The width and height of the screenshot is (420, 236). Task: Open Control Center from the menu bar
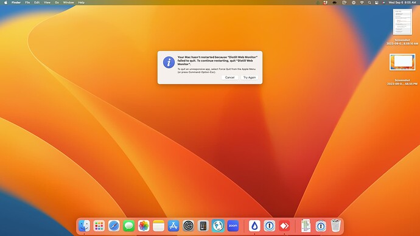(x=377, y=2)
